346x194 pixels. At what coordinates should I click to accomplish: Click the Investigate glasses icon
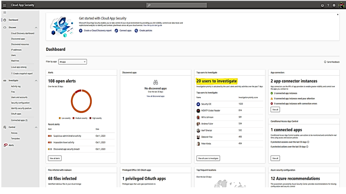tap(5, 81)
